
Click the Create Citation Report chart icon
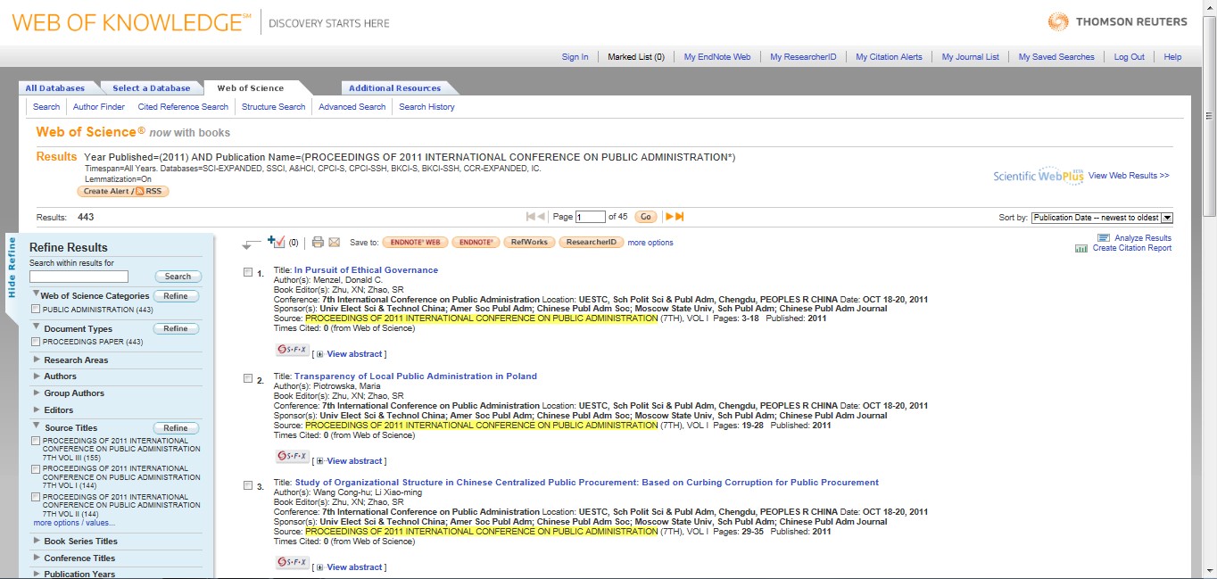pos(1081,248)
